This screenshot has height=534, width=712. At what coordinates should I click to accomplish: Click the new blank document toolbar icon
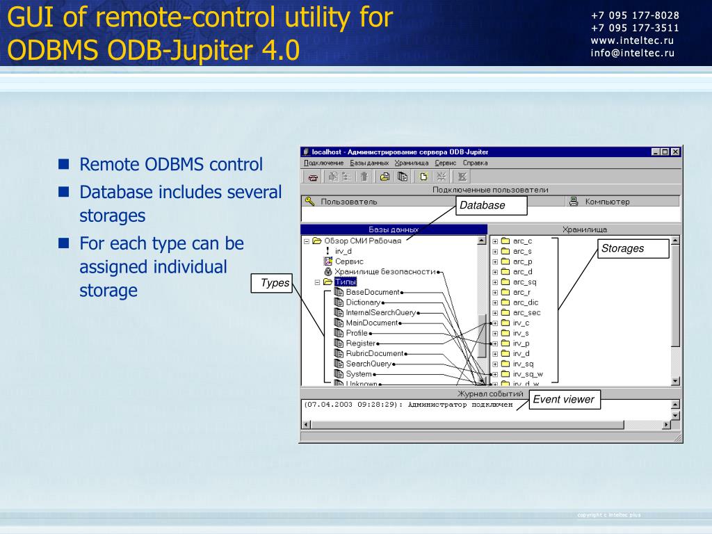[423, 177]
